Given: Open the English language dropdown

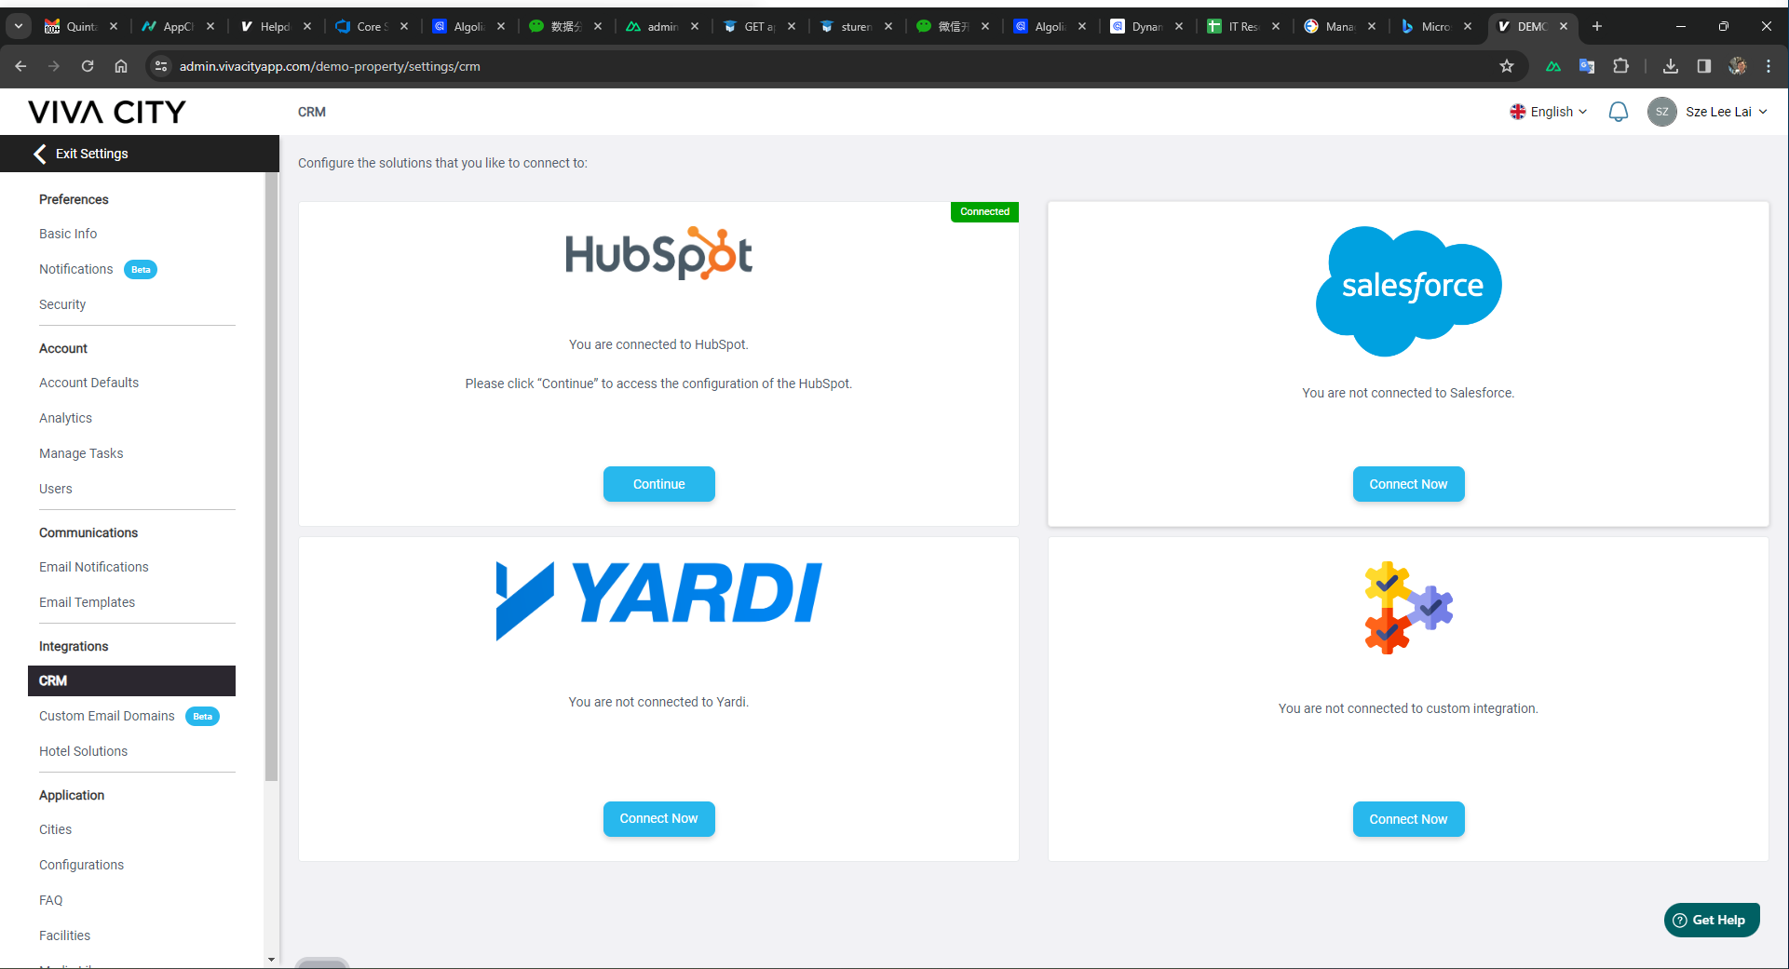Looking at the screenshot, I should [1549, 112].
